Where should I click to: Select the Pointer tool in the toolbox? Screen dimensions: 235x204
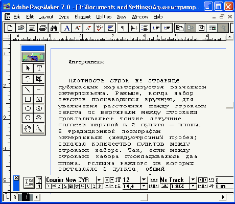coord(28,69)
